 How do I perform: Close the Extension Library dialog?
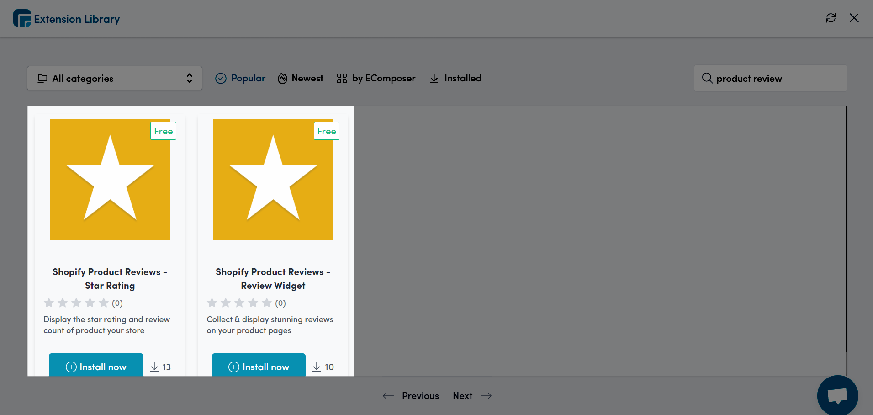[x=854, y=18]
